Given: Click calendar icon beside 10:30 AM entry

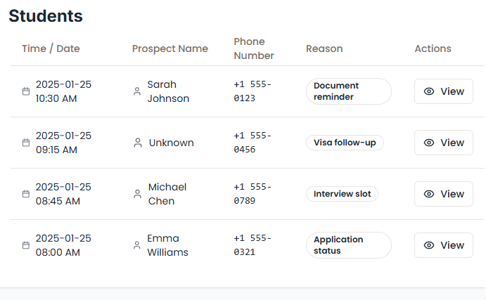Looking at the screenshot, I should tap(26, 91).
